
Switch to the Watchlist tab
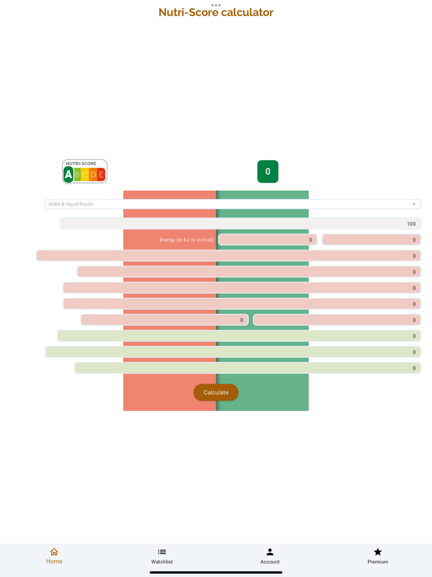point(162,556)
